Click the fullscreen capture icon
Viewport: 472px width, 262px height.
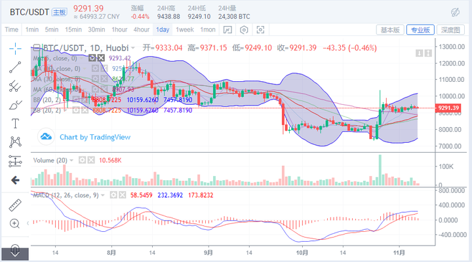click(260, 29)
